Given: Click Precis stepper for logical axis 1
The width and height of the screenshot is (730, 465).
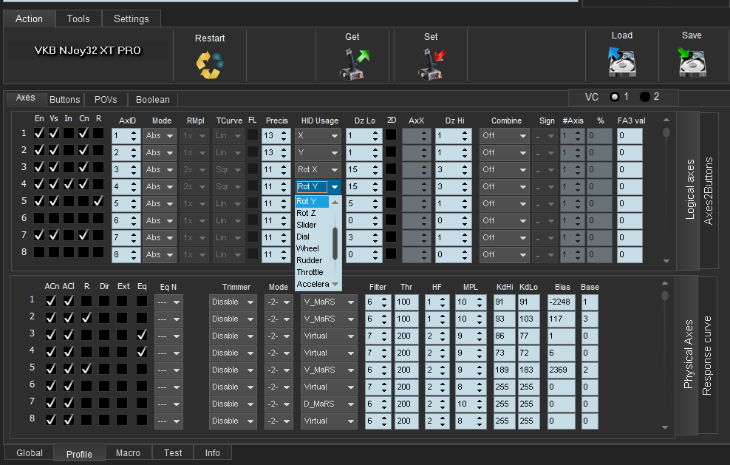Looking at the screenshot, I should click(284, 135).
